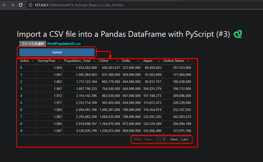Screen dimensions: 263x162
Task: Click the SurveyYear header label
Action: pos(46,61)
